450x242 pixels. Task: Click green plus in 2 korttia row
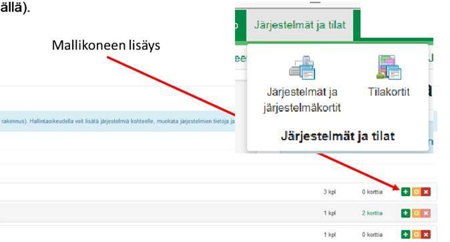point(405,213)
